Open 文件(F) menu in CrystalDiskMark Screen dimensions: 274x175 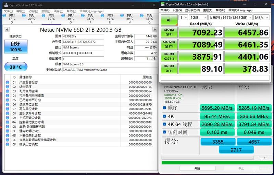(165, 10)
